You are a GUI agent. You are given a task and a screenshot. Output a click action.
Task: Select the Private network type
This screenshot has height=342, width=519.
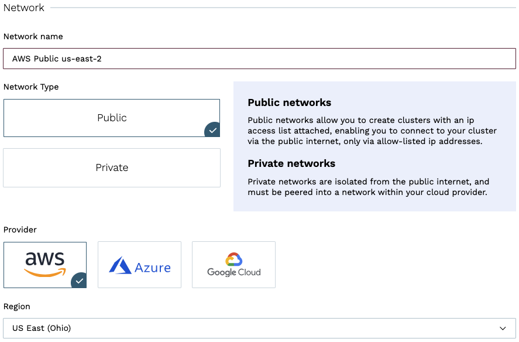point(112,167)
